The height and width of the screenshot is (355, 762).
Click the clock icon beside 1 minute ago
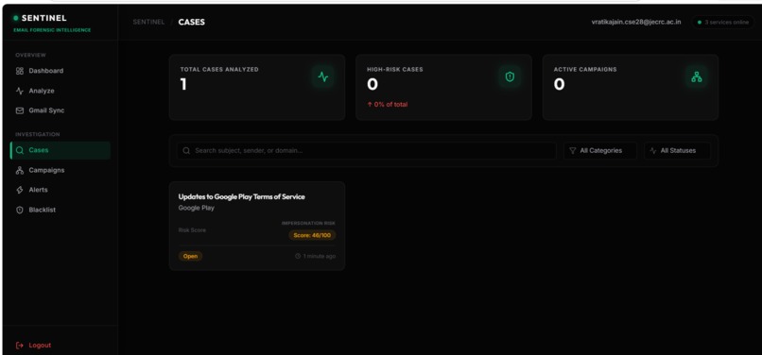(298, 256)
